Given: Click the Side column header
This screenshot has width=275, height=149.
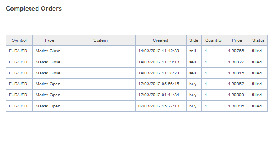Looking at the screenshot, I should 194,40.
